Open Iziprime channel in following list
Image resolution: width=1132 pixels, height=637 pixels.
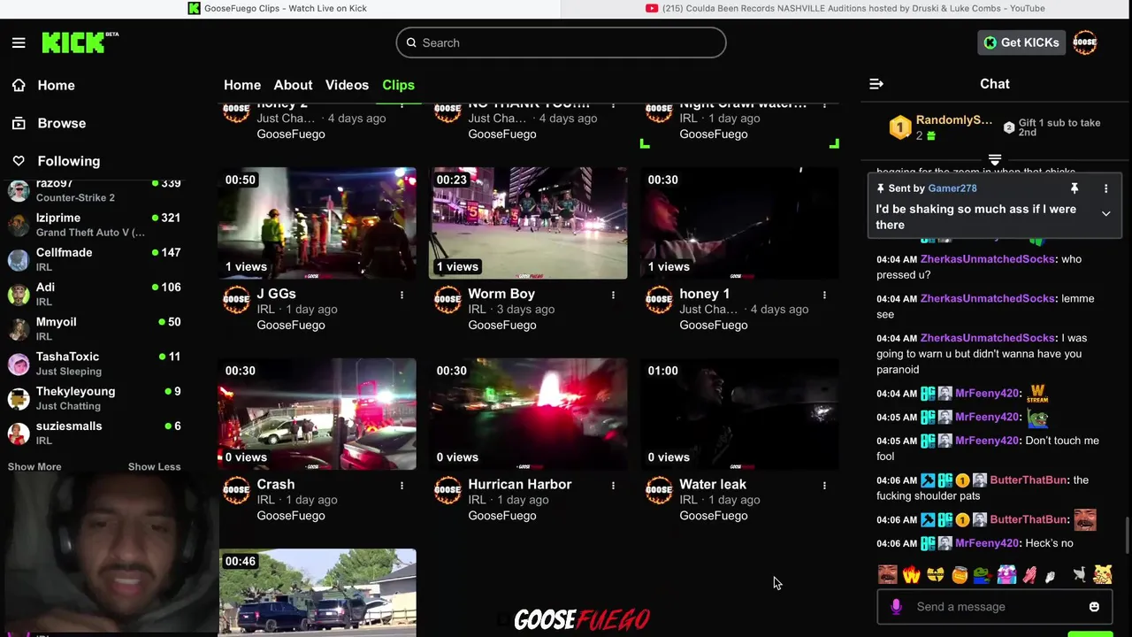coord(95,225)
